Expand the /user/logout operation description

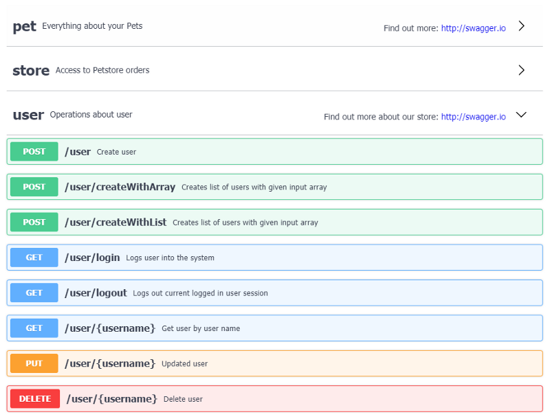(200, 293)
